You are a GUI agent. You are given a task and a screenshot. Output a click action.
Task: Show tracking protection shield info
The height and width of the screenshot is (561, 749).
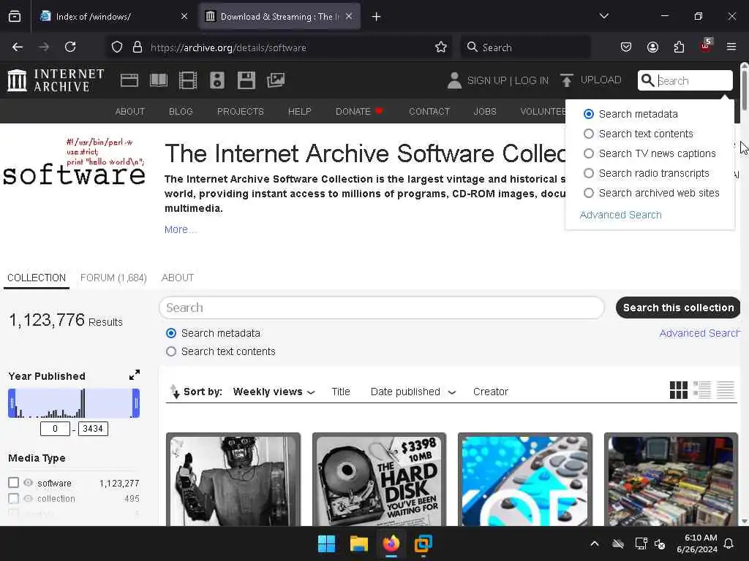click(x=117, y=47)
